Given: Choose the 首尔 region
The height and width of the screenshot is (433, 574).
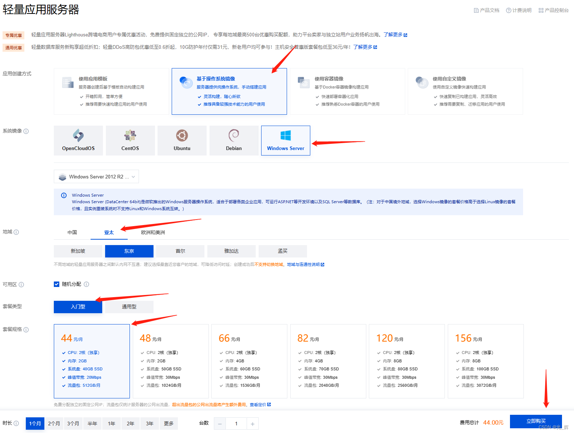Looking at the screenshot, I should [x=180, y=251].
